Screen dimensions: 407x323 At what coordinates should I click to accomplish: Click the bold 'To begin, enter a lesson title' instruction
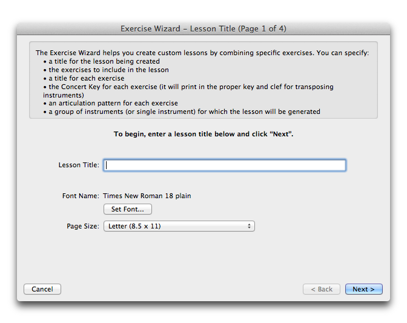(x=203, y=134)
